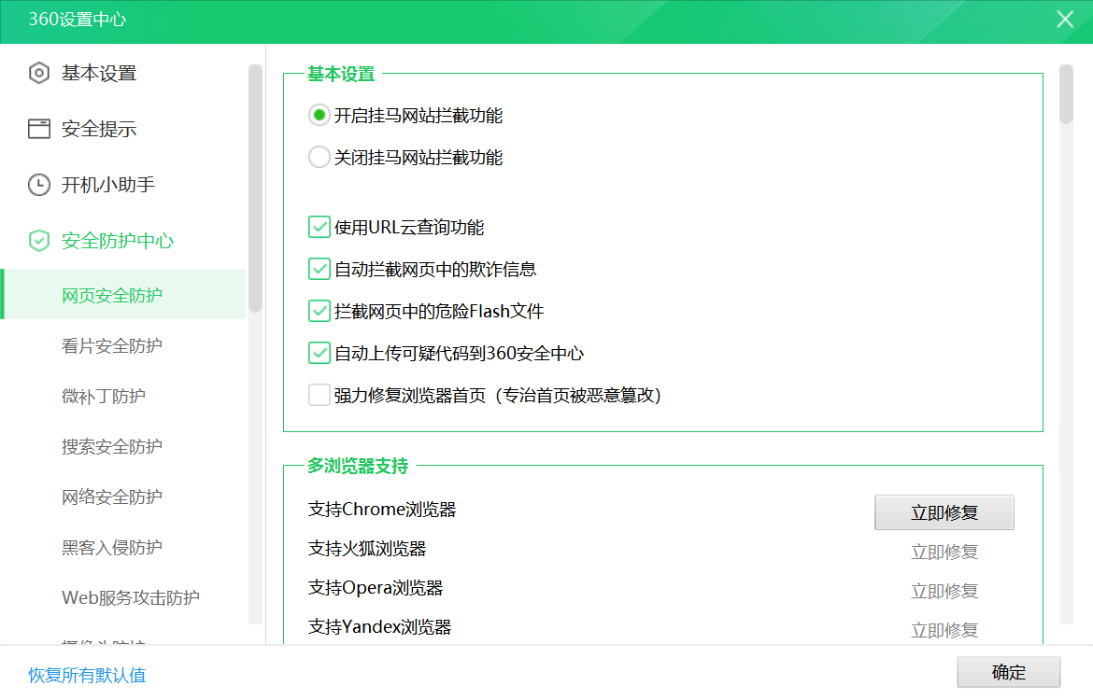This screenshot has width=1093, height=700.
Task: Switch to 微补丁防护 section
Action: pos(104,397)
